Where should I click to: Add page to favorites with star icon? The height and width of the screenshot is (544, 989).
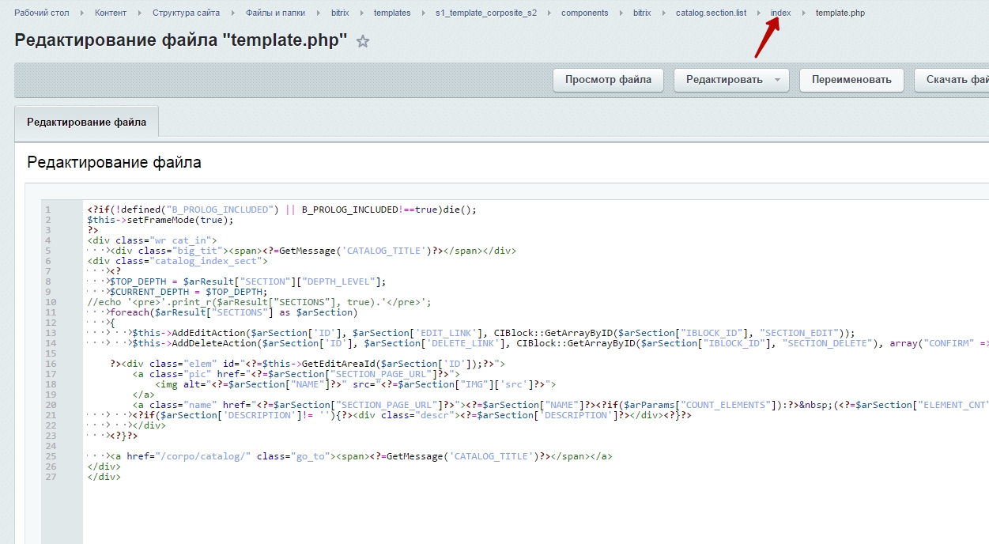coord(363,42)
